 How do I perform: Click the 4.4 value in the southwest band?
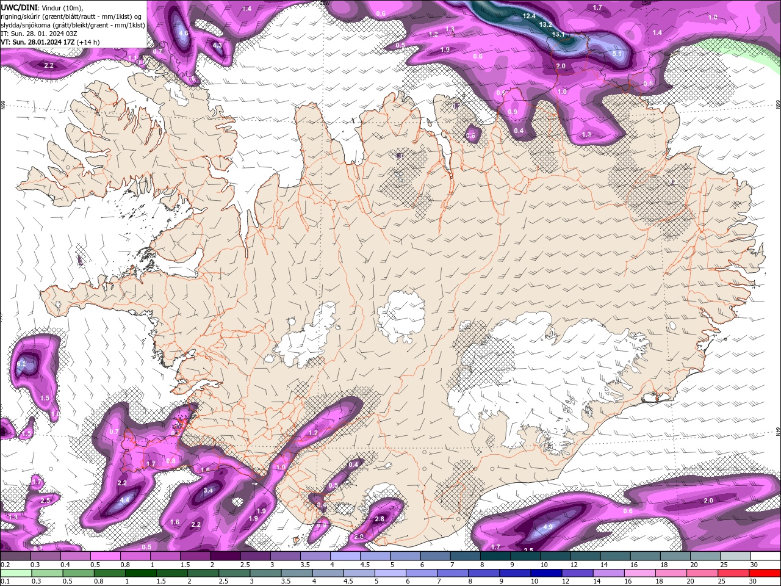tap(125, 499)
